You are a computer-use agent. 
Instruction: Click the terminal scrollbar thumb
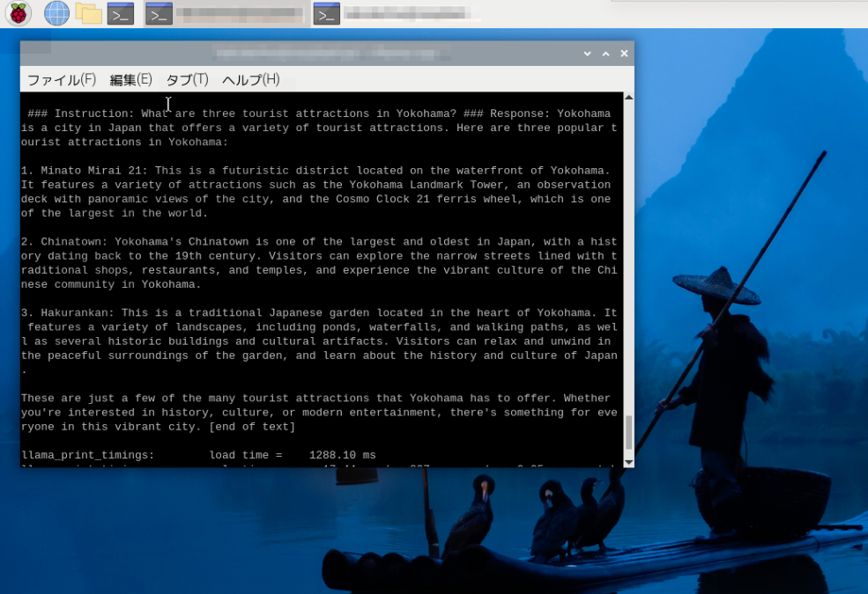pyautogui.click(x=628, y=432)
